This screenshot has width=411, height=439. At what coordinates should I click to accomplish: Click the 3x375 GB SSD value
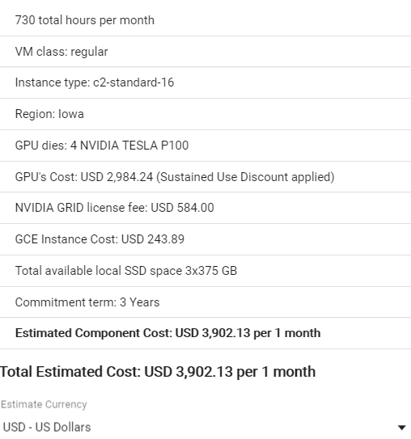pos(211,271)
